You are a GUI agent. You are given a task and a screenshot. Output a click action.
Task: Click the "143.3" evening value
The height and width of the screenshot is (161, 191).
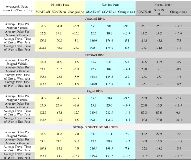(93, 77)
